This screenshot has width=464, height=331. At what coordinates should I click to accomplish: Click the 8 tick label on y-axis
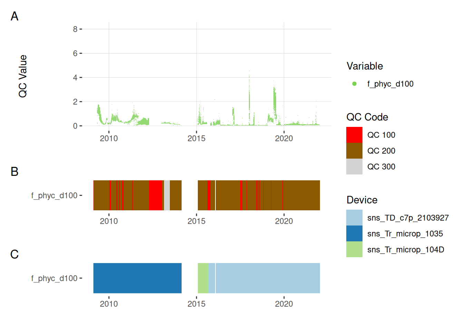tap(75, 29)
